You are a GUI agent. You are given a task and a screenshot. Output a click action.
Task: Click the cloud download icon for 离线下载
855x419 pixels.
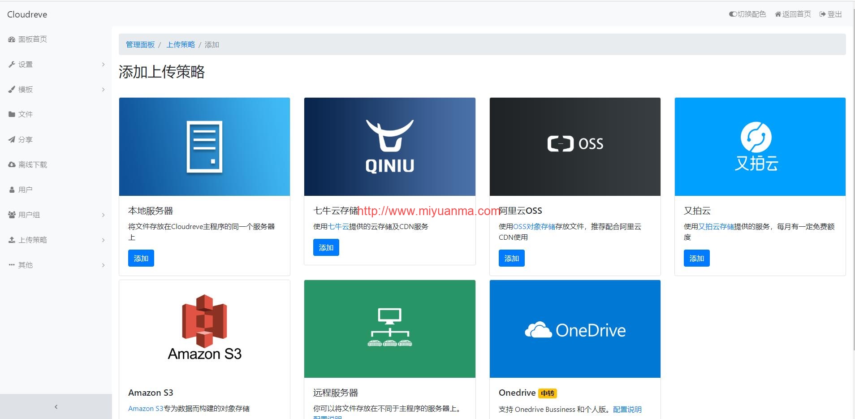(x=12, y=165)
